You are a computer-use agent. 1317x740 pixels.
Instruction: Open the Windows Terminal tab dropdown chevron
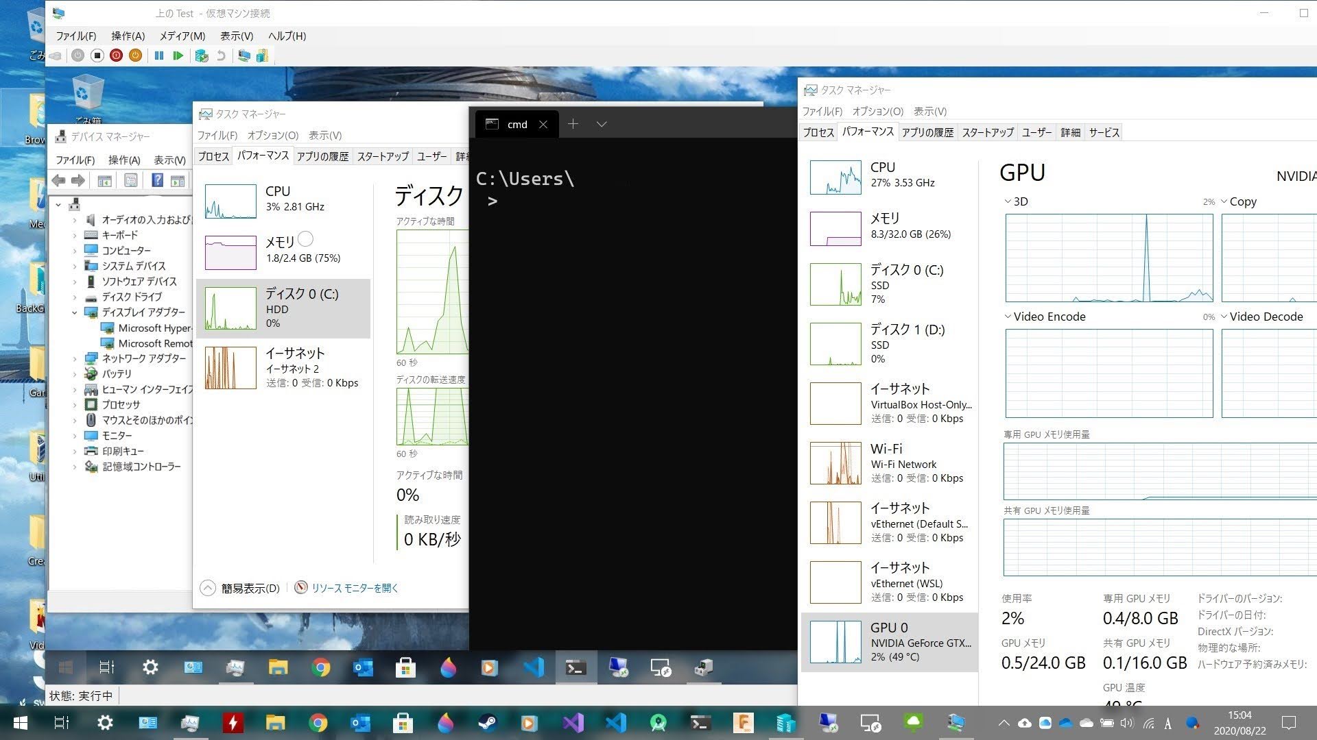click(x=602, y=124)
